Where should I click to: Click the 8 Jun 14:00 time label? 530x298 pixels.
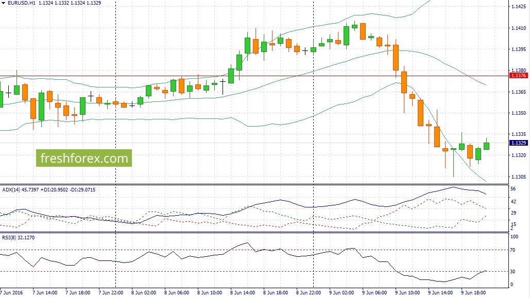(x=243, y=292)
